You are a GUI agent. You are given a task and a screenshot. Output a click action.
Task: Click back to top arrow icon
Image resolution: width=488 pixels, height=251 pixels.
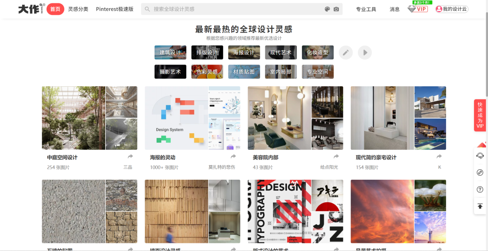tap(480, 206)
